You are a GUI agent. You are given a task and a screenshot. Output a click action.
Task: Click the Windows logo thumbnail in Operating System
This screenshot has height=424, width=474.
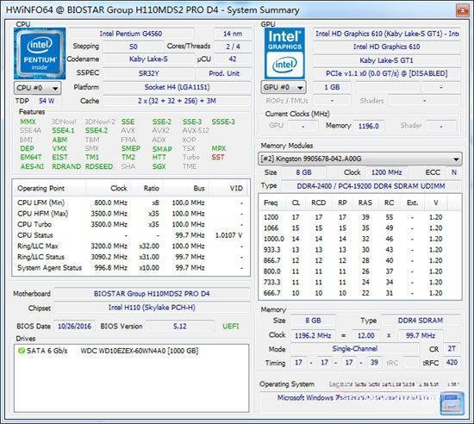pyautogui.click(x=452, y=403)
